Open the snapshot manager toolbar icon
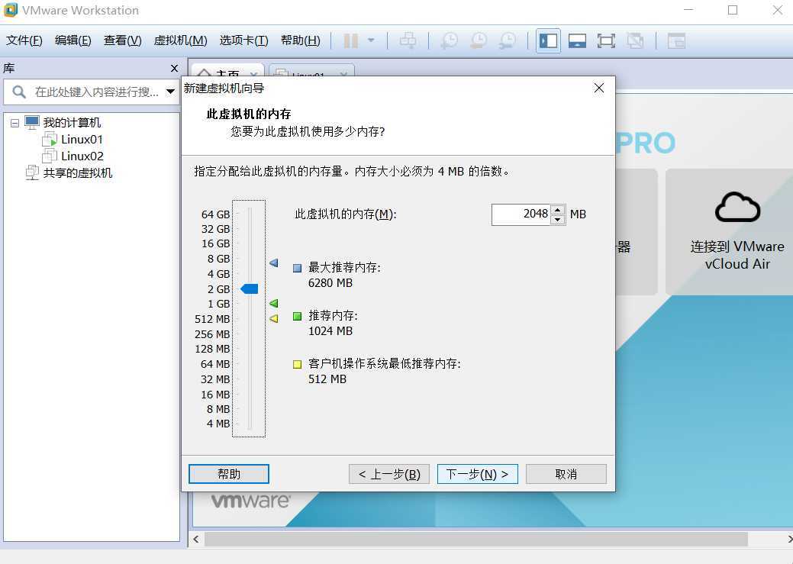The image size is (793, 564). click(x=508, y=40)
